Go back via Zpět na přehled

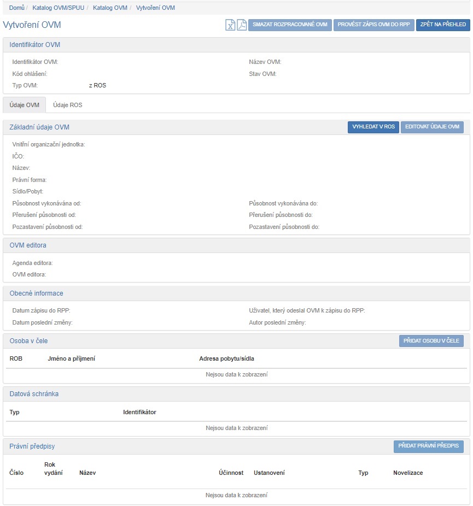tap(442, 25)
